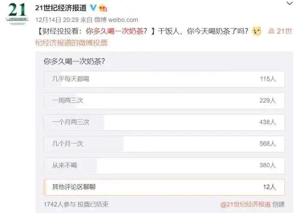299x213 pixels.
Task: Click the vote chart icon before 21世
Action: click(271, 31)
